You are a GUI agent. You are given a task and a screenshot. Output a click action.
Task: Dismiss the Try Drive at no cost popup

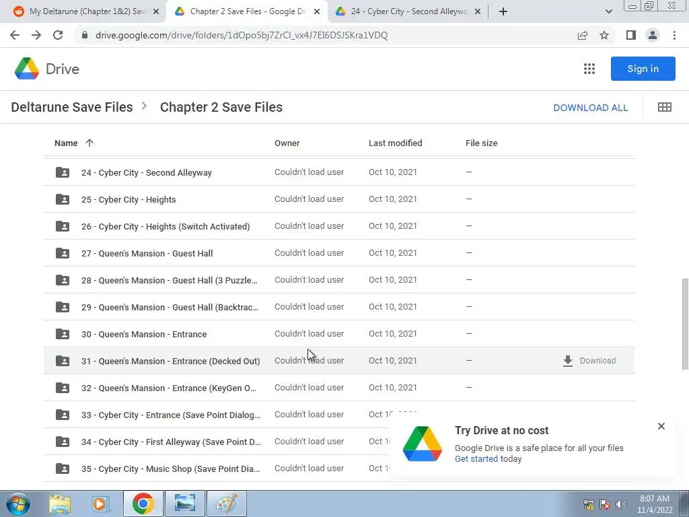tap(661, 426)
